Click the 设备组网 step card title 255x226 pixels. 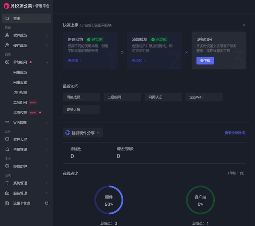(204, 40)
